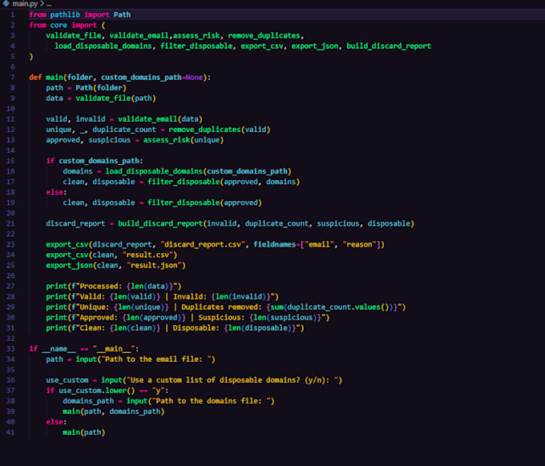
Task: Click '__name__' on line 33
Action: point(59,348)
